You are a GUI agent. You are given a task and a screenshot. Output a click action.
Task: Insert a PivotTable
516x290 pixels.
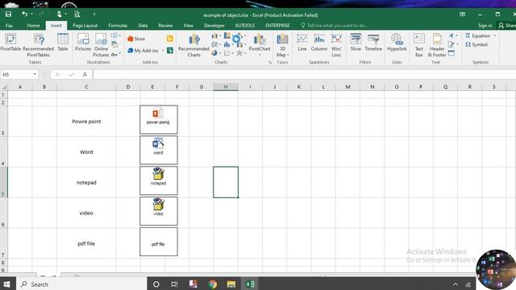click(x=10, y=43)
